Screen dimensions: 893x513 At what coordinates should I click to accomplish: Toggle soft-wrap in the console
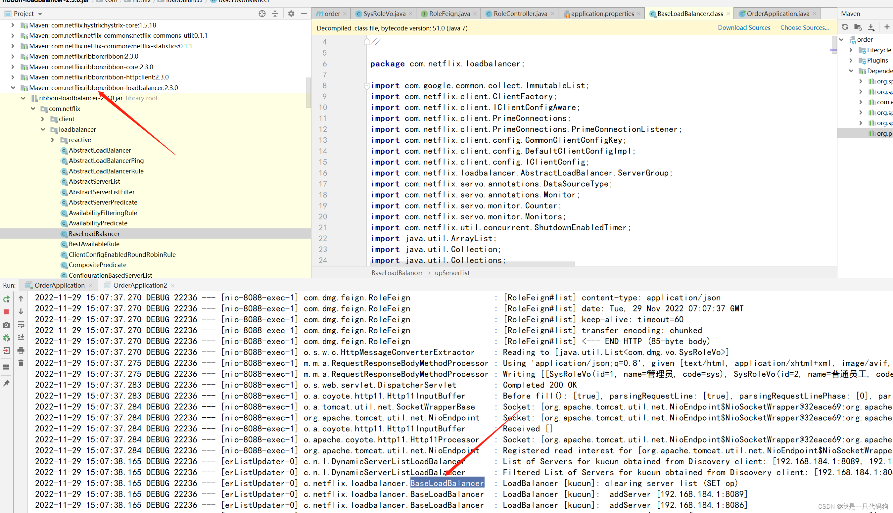coord(21,324)
